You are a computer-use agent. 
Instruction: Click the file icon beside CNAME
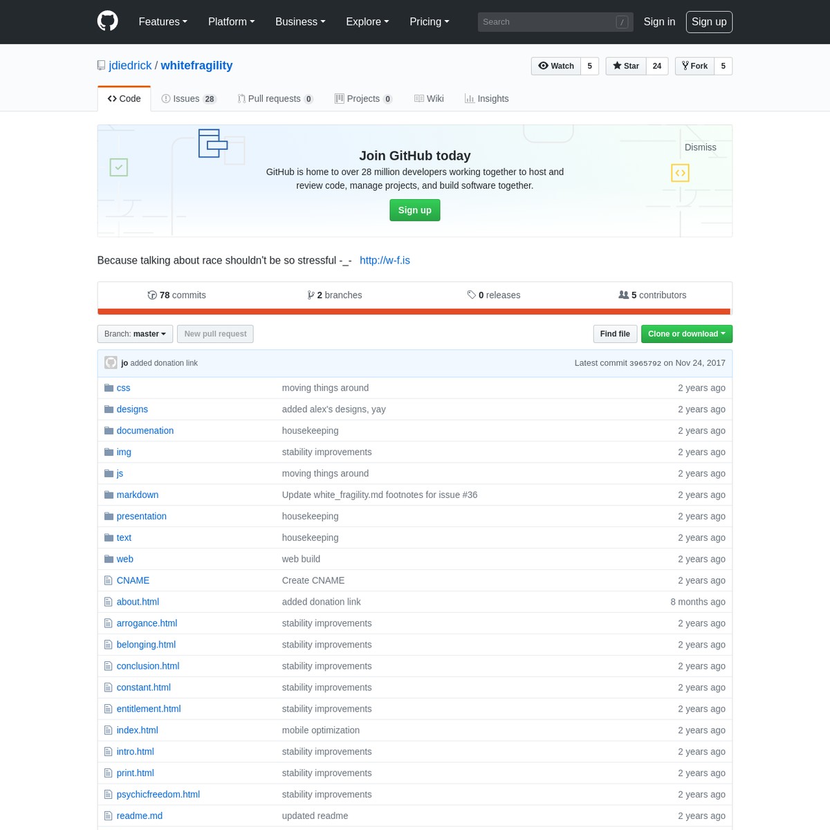point(108,581)
